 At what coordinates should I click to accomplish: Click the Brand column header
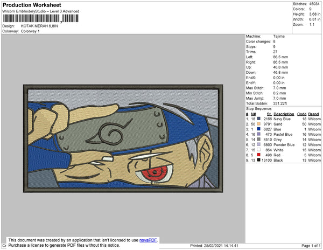313,114
